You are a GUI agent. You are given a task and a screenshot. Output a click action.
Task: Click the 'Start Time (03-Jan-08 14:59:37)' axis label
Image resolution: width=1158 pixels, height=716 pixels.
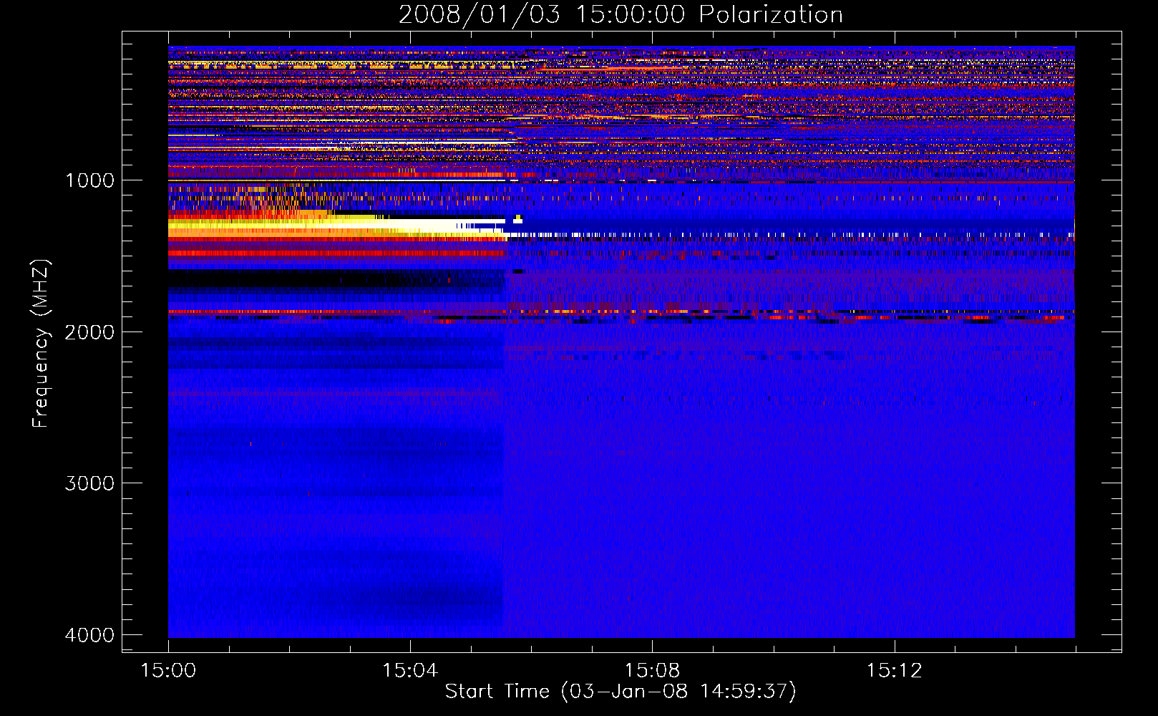click(621, 692)
